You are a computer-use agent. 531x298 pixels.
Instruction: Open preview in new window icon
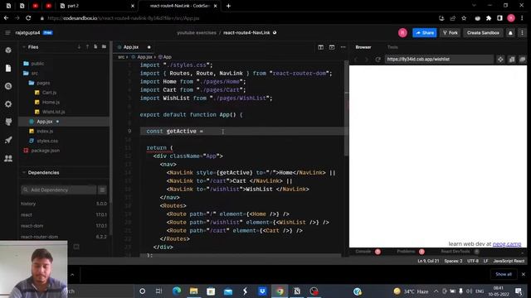(523, 59)
